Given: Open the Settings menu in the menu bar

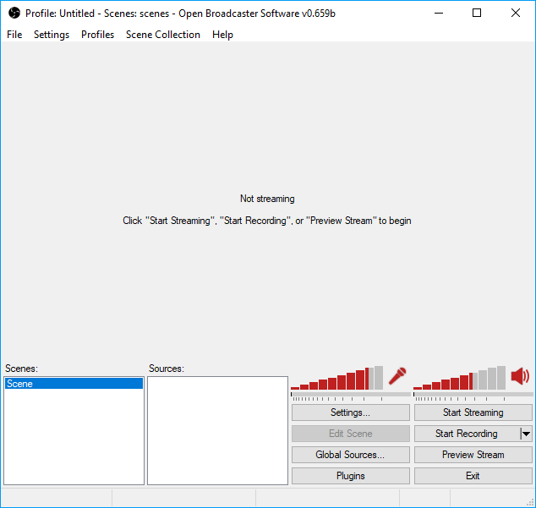Looking at the screenshot, I should tap(52, 35).
